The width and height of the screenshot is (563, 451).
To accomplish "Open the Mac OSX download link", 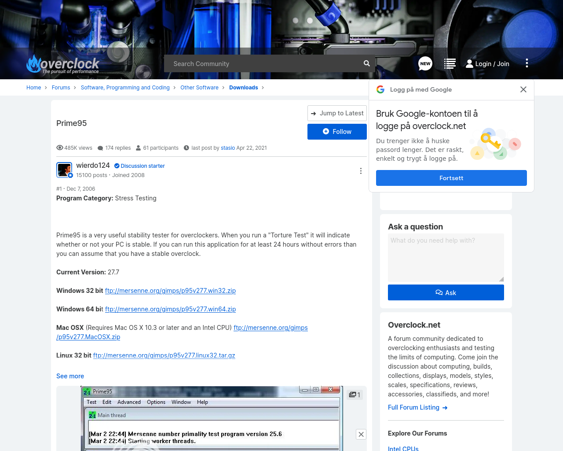I will [x=271, y=328].
